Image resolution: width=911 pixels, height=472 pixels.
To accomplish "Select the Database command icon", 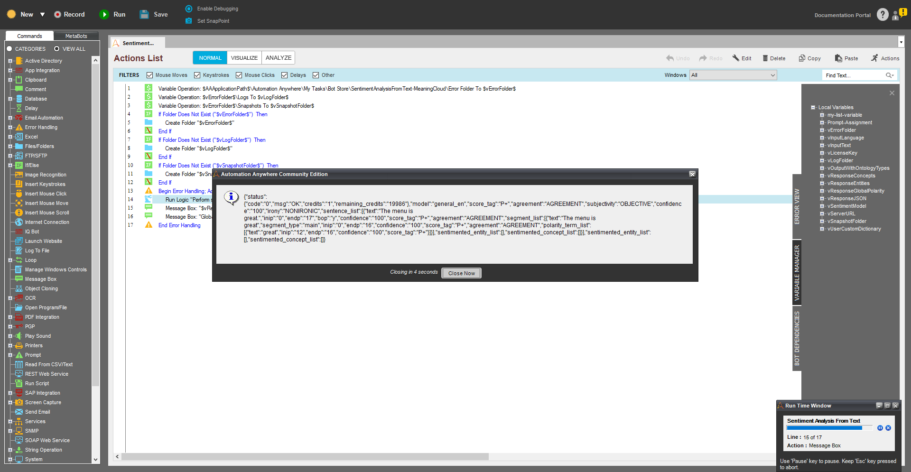I will click(19, 99).
